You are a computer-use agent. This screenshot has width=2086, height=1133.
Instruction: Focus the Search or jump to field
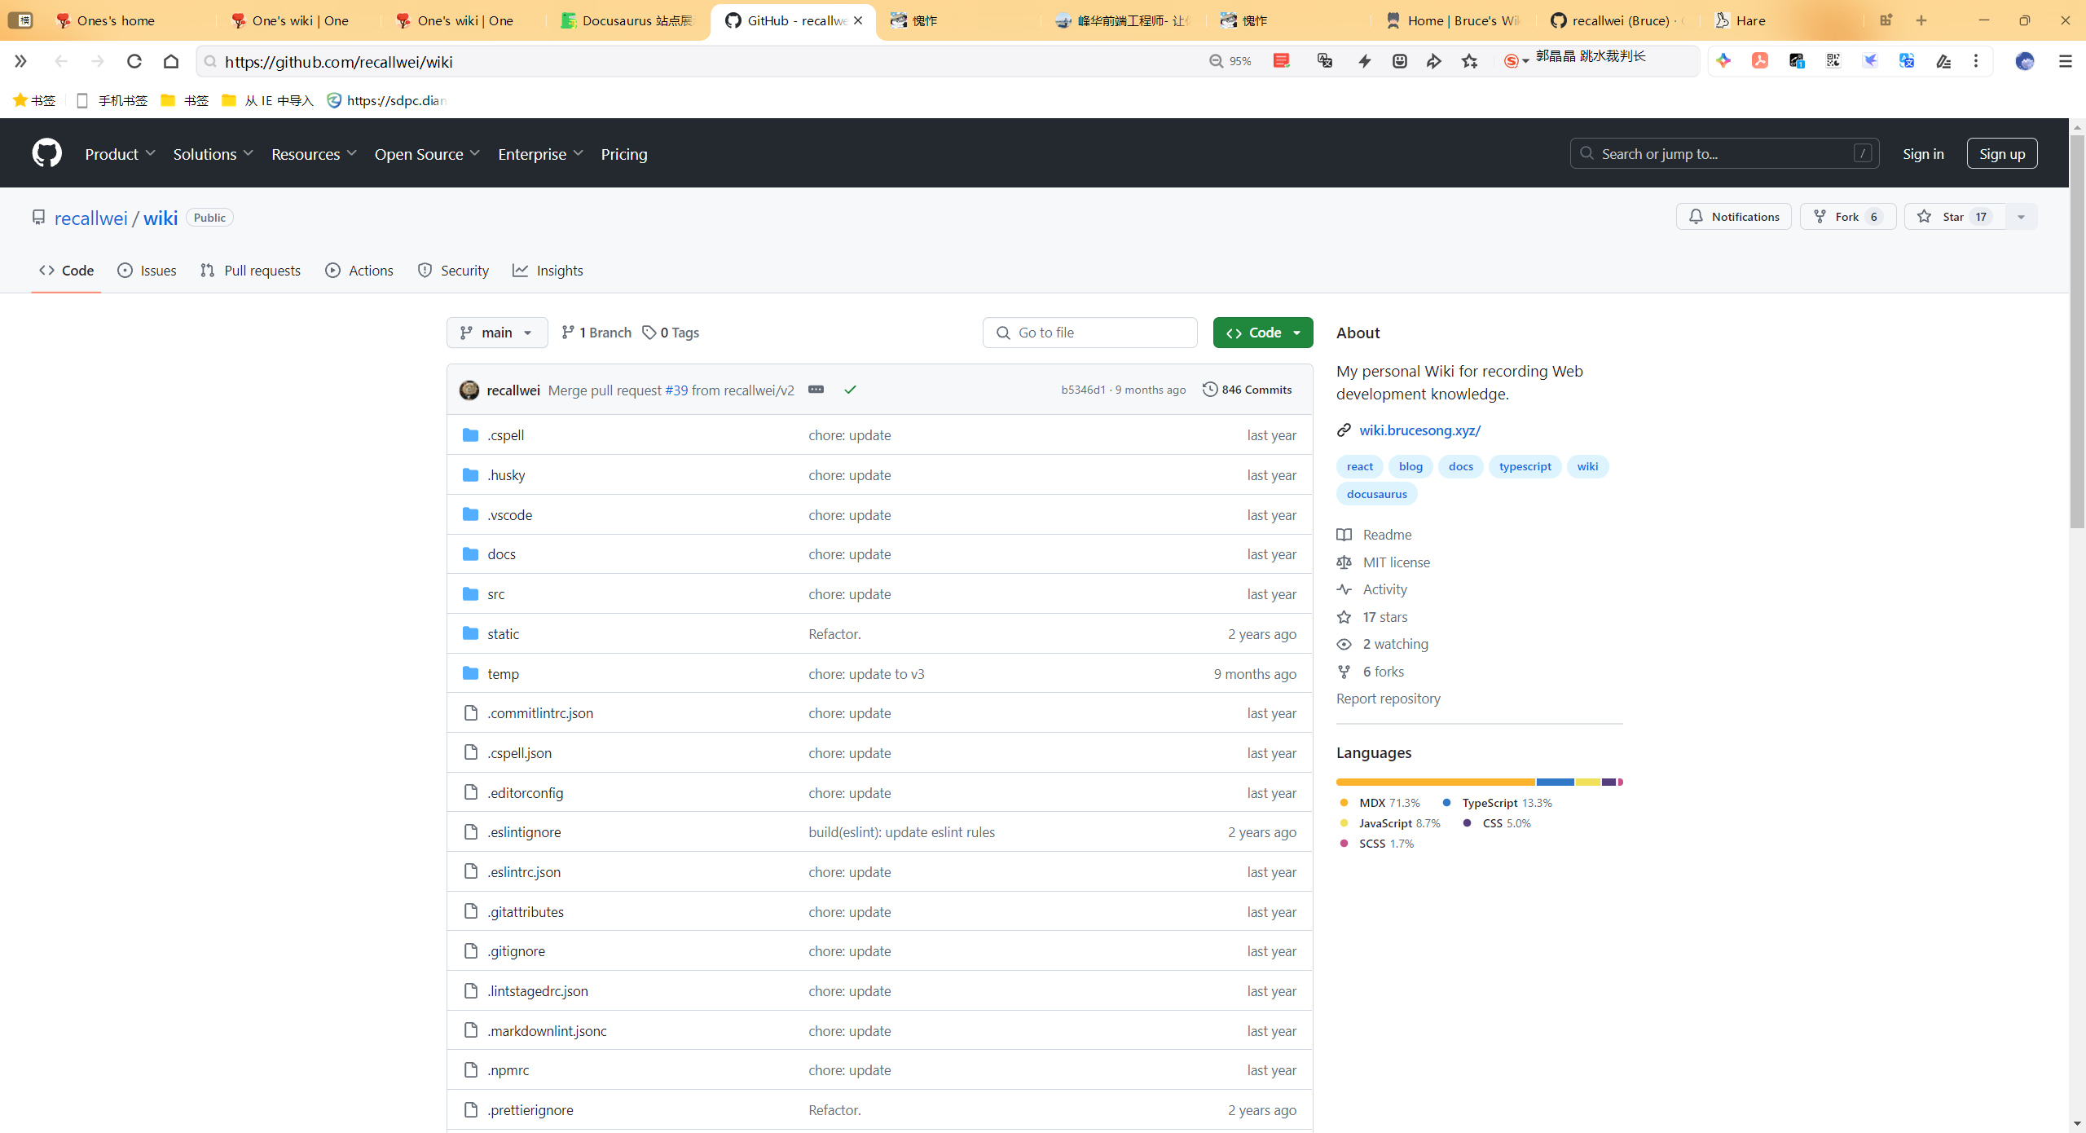1724,154
